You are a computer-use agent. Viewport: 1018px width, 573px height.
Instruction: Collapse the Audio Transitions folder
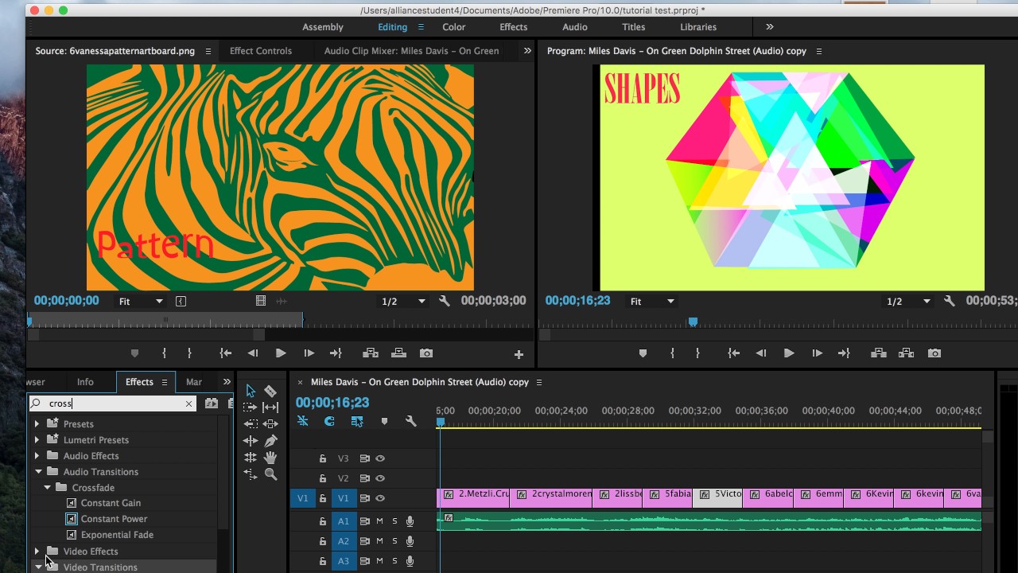(x=38, y=472)
